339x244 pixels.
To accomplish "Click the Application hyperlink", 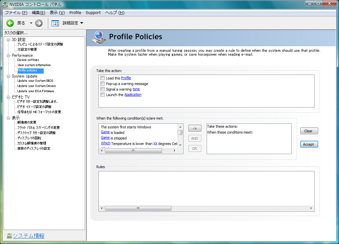I will [133, 95].
